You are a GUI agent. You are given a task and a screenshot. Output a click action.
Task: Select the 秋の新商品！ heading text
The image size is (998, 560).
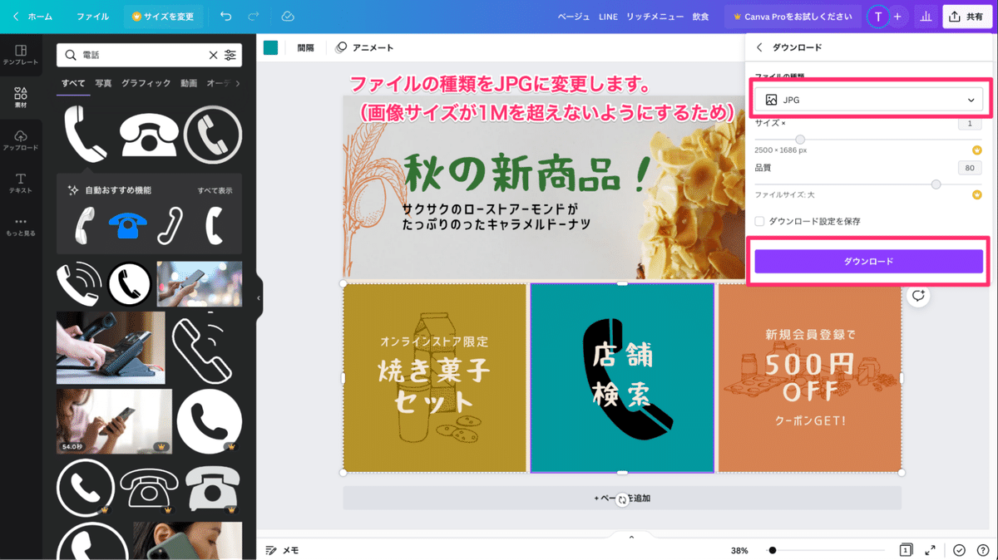point(527,174)
